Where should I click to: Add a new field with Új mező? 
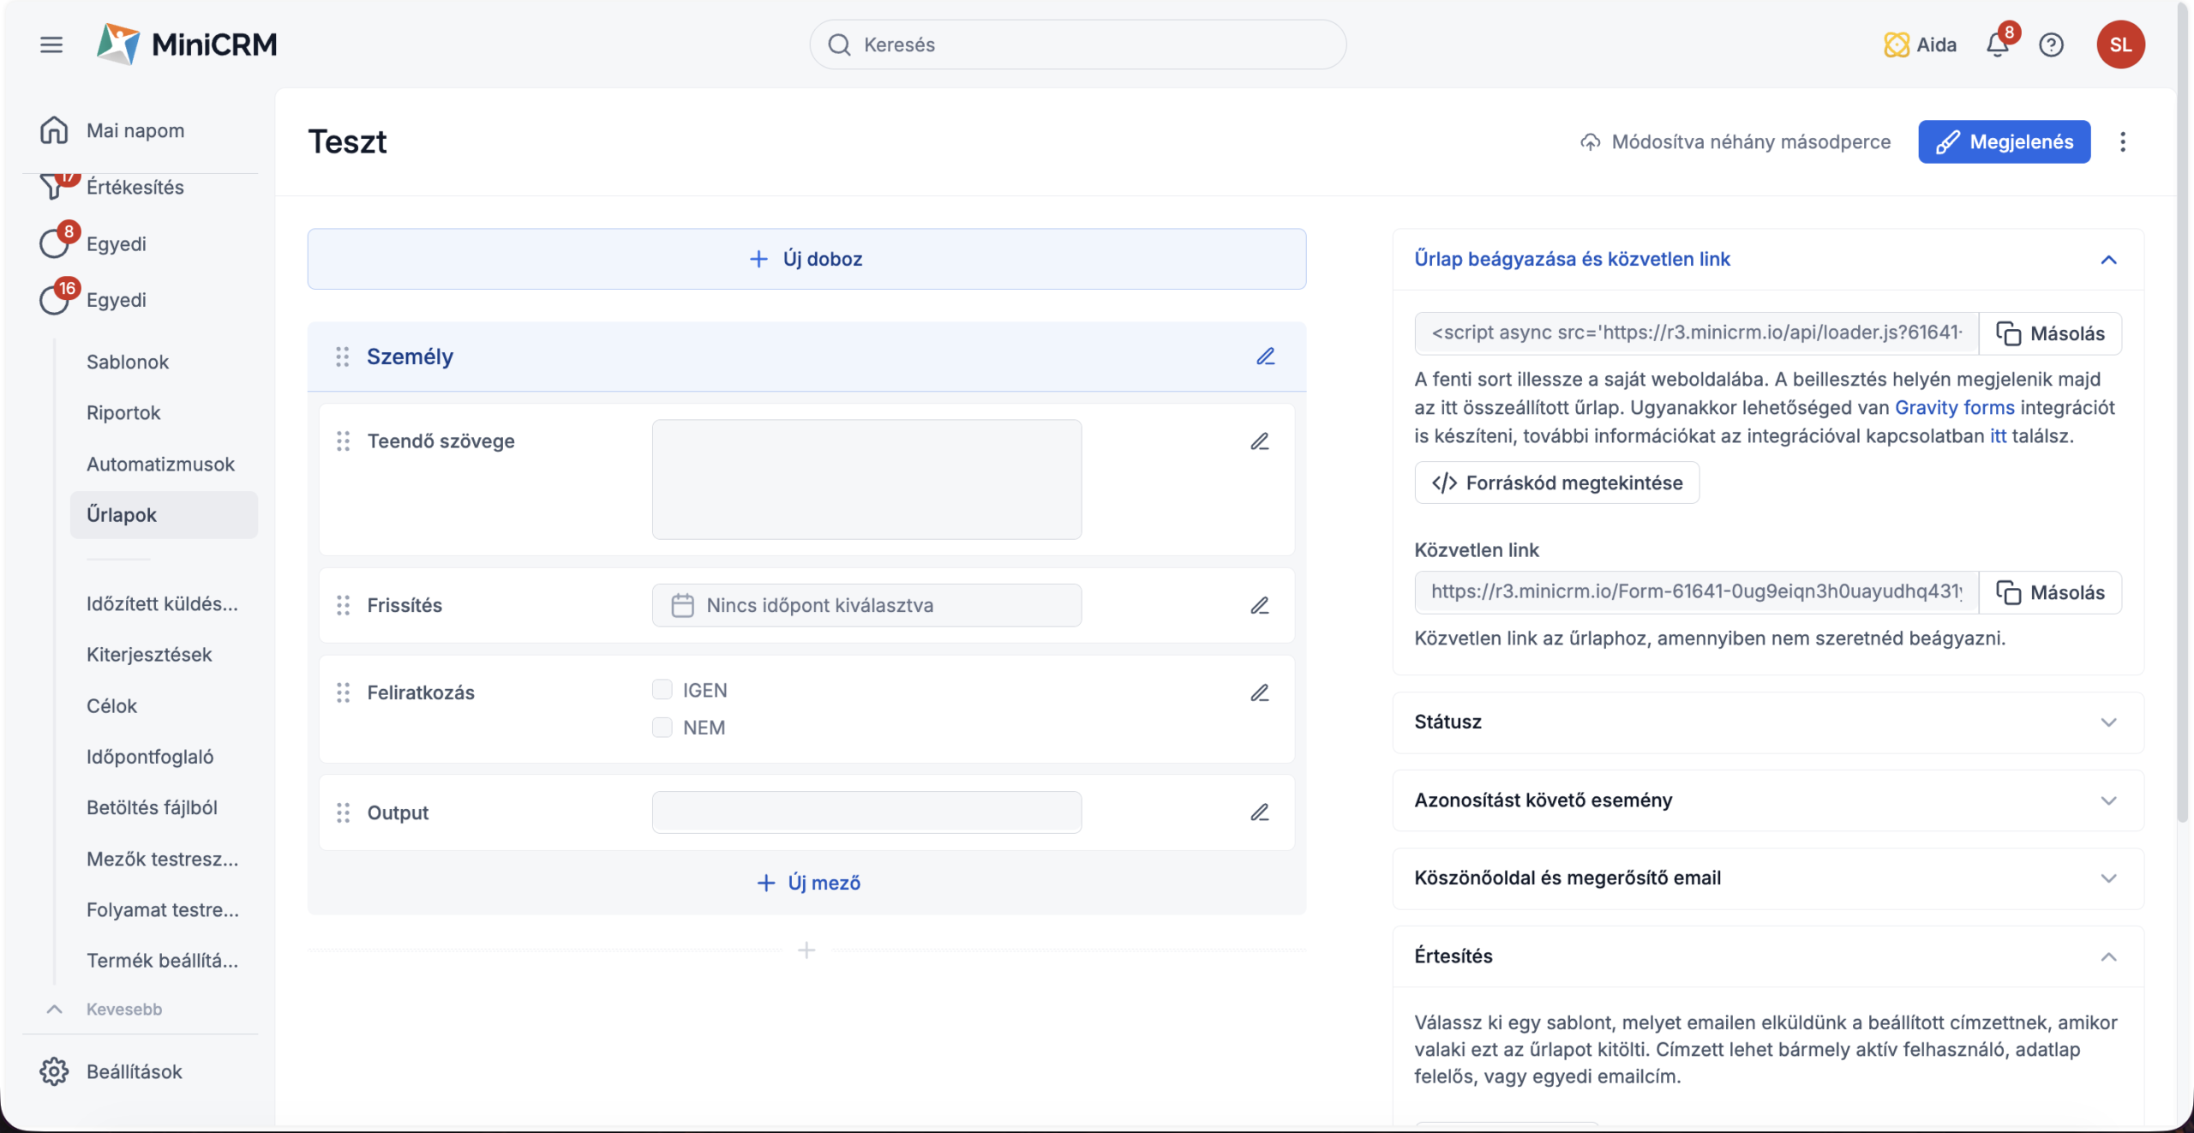pos(808,883)
